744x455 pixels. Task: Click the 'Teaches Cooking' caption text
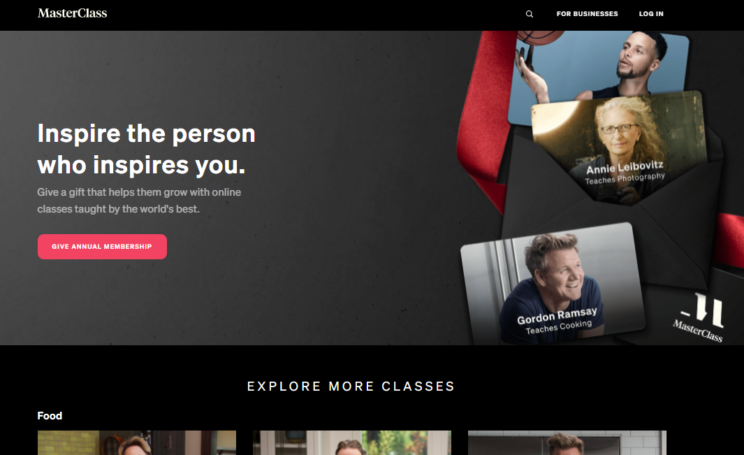coord(558,327)
